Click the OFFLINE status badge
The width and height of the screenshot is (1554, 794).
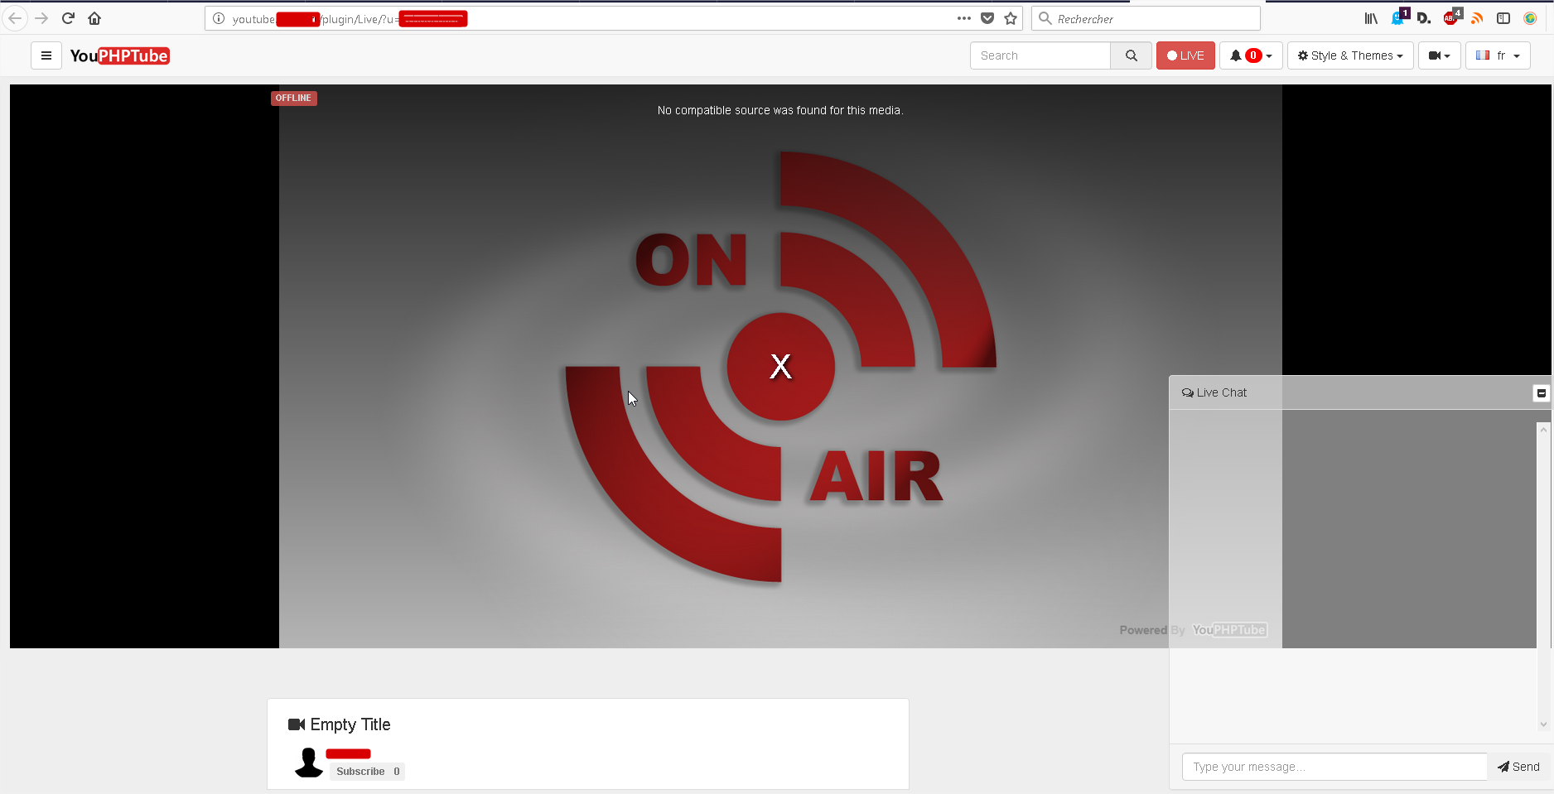(x=293, y=98)
